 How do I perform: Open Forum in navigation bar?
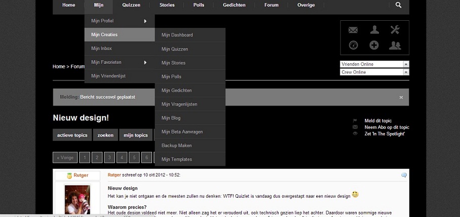click(272, 5)
